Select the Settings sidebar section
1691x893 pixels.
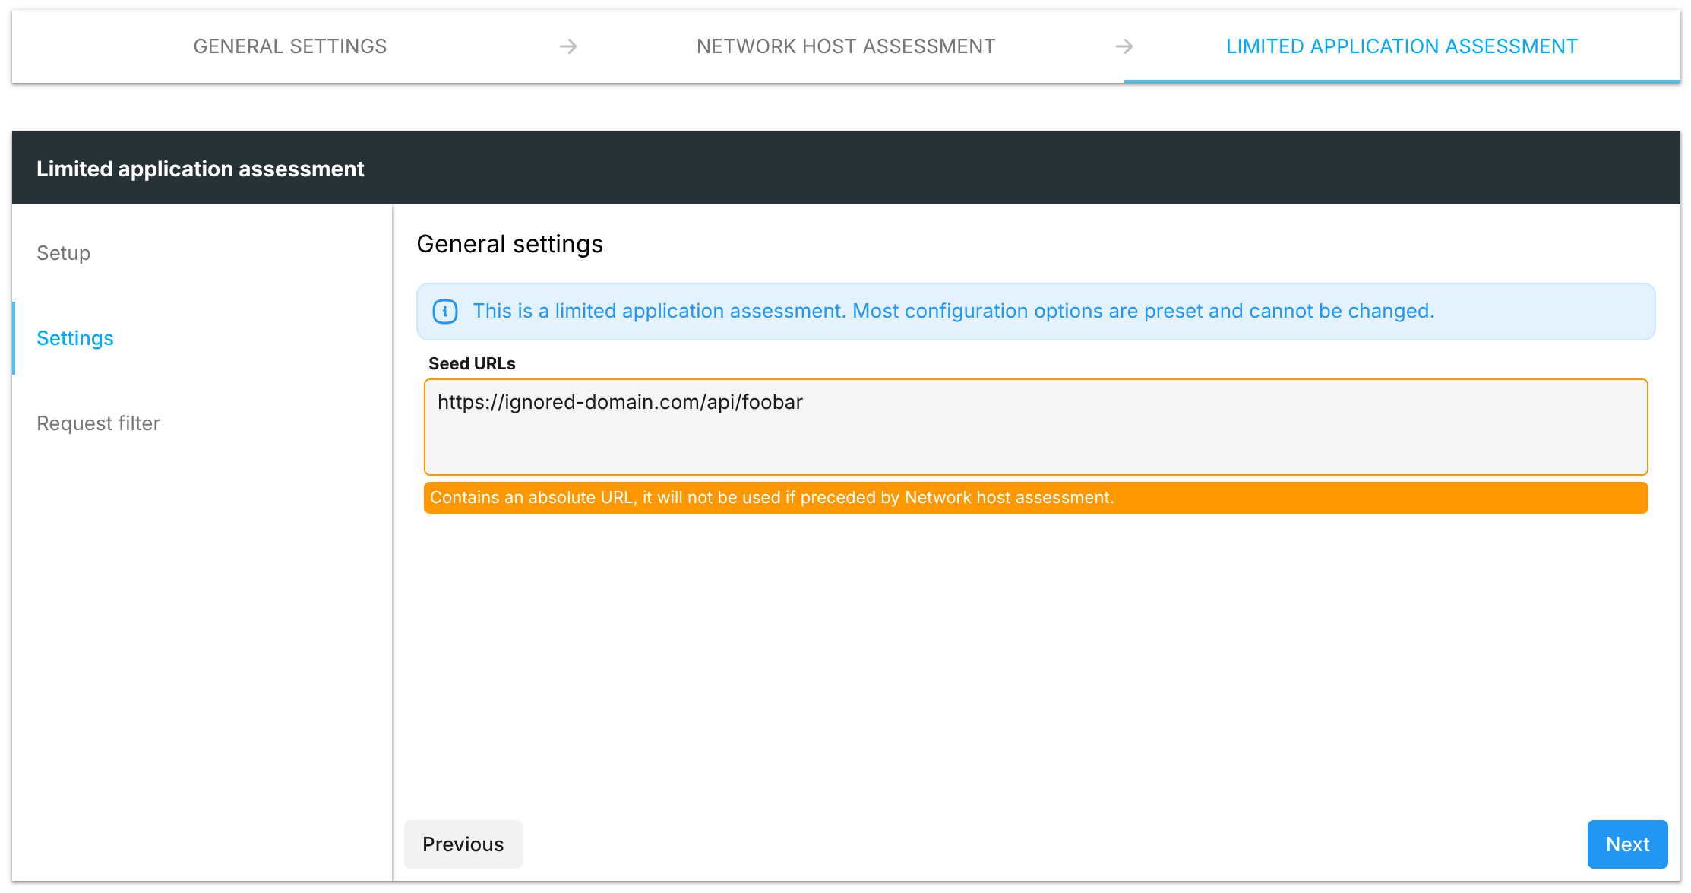[75, 338]
